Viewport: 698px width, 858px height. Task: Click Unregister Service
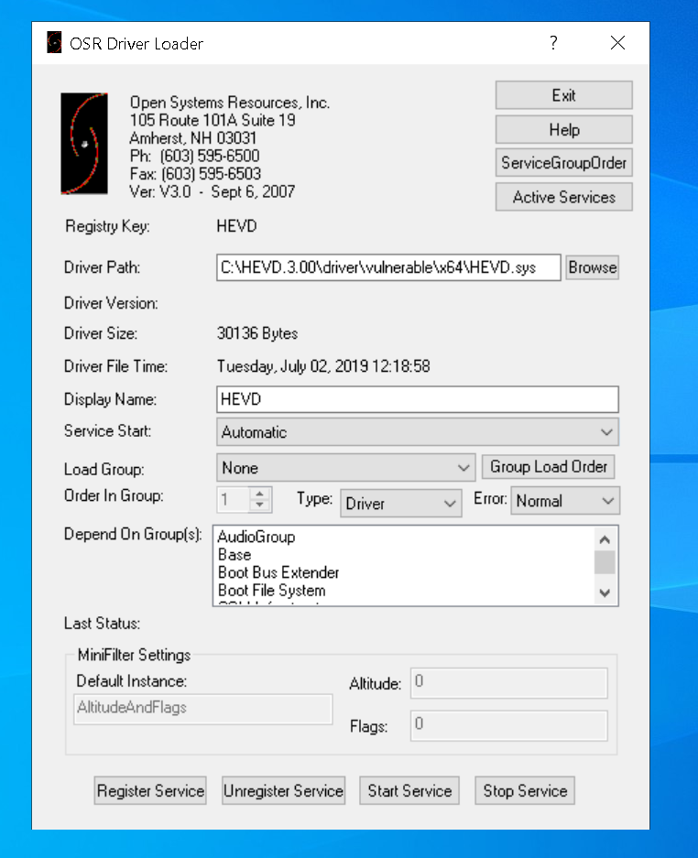[x=284, y=790]
